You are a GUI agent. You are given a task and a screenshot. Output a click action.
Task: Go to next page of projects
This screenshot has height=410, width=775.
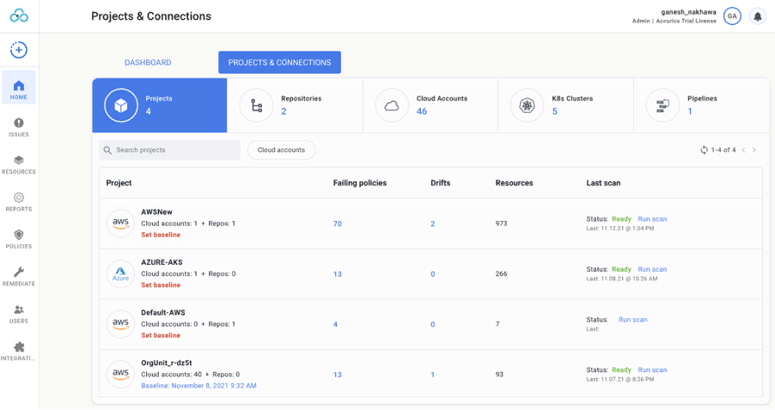click(754, 150)
